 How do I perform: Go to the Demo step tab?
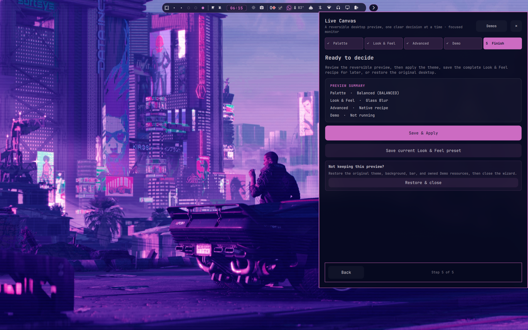463,43
